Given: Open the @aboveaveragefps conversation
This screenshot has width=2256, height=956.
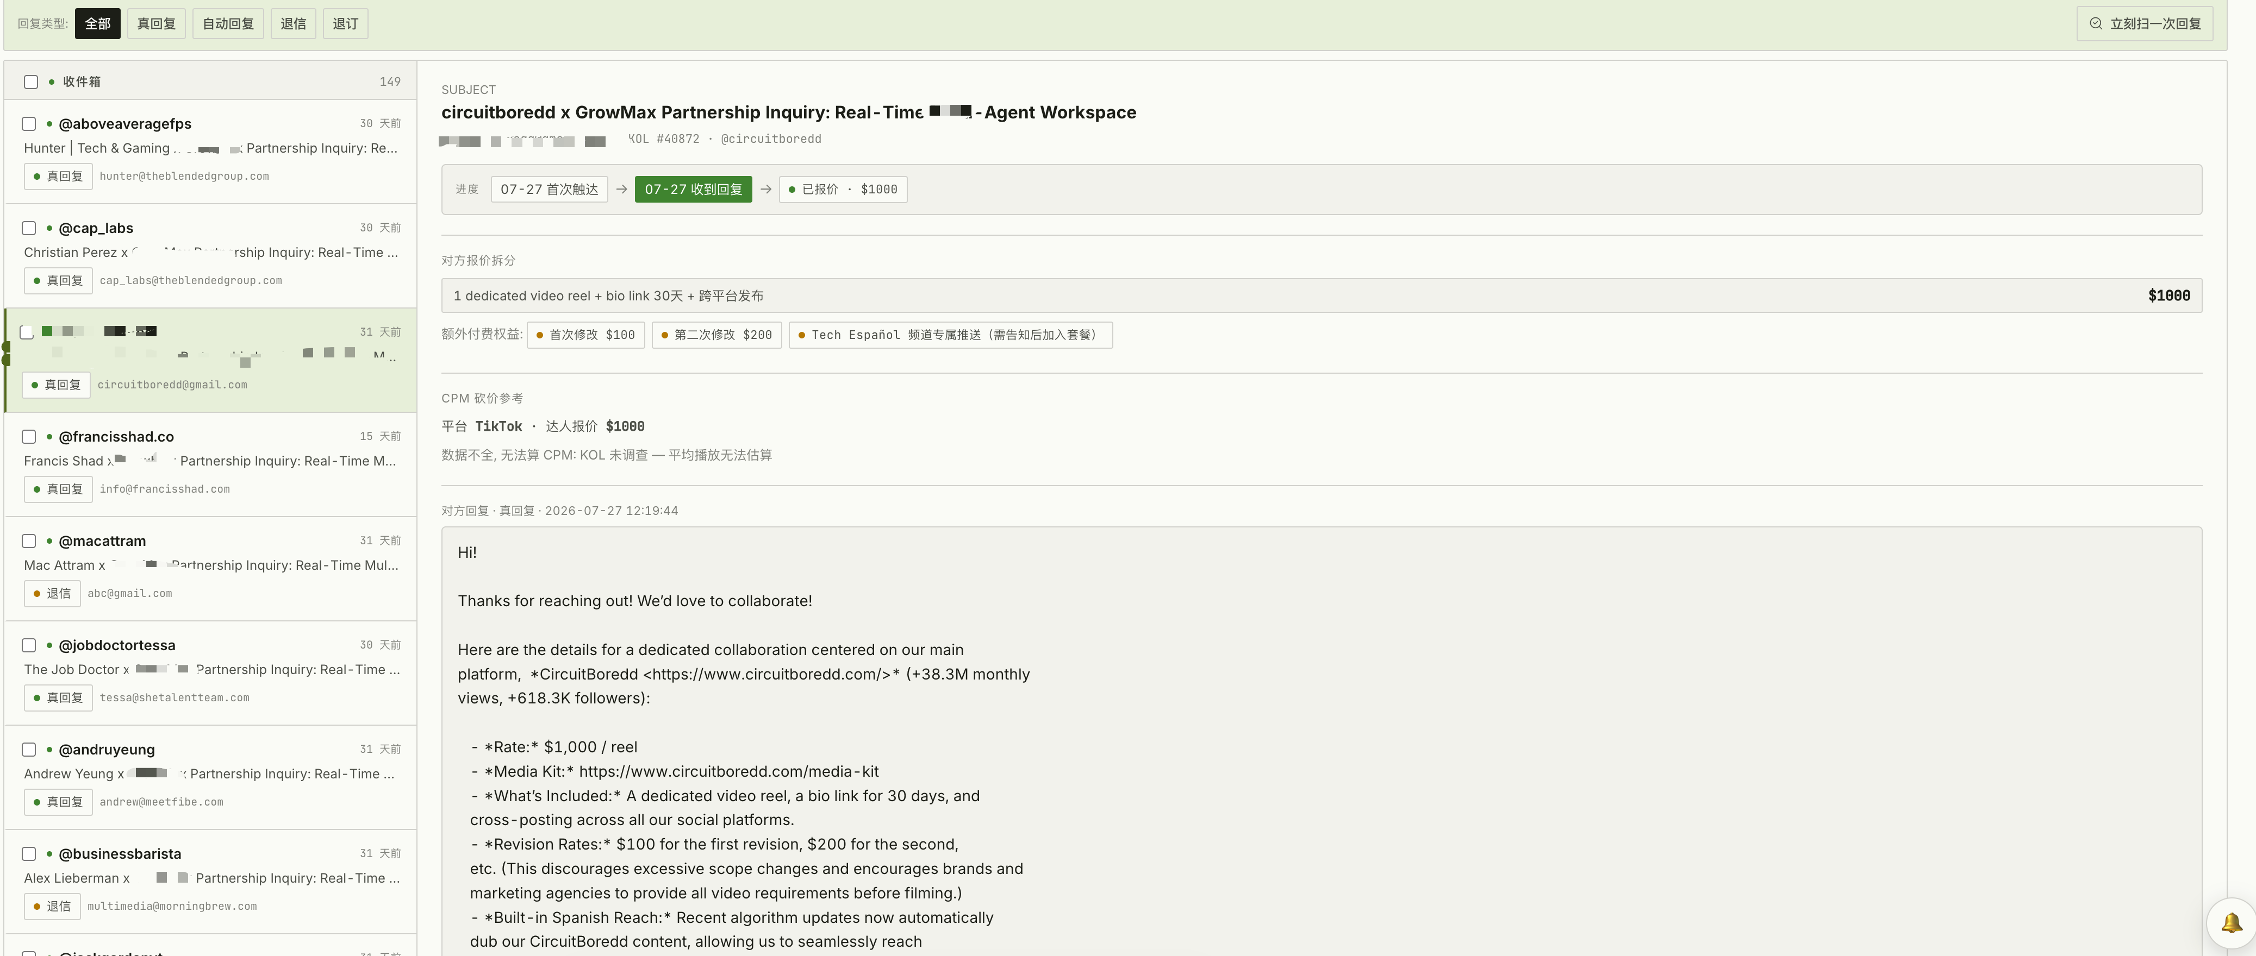Looking at the screenshot, I should tap(210, 152).
